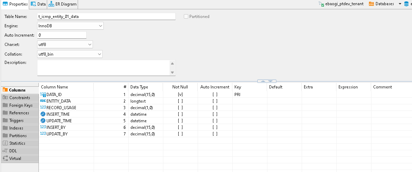The image size is (412, 172).
Task: Open the Properties tab
Action: click(15, 4)
